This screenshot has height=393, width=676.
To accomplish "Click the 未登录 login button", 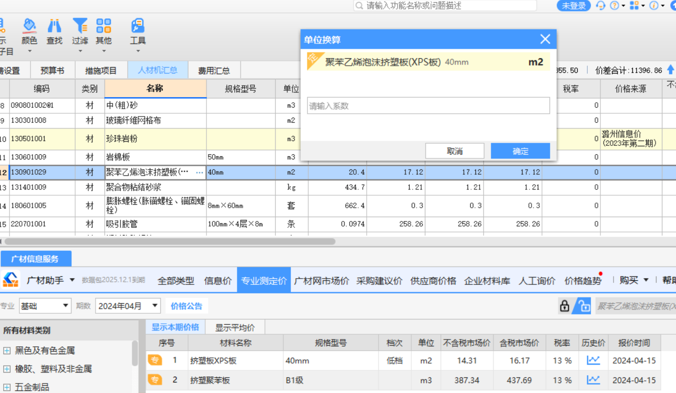I will [574, 6].
